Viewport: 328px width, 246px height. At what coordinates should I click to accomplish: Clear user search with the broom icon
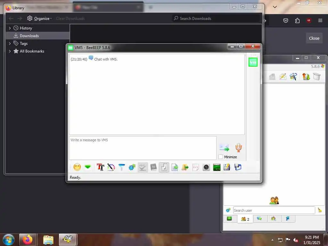[x=320, y=210]
